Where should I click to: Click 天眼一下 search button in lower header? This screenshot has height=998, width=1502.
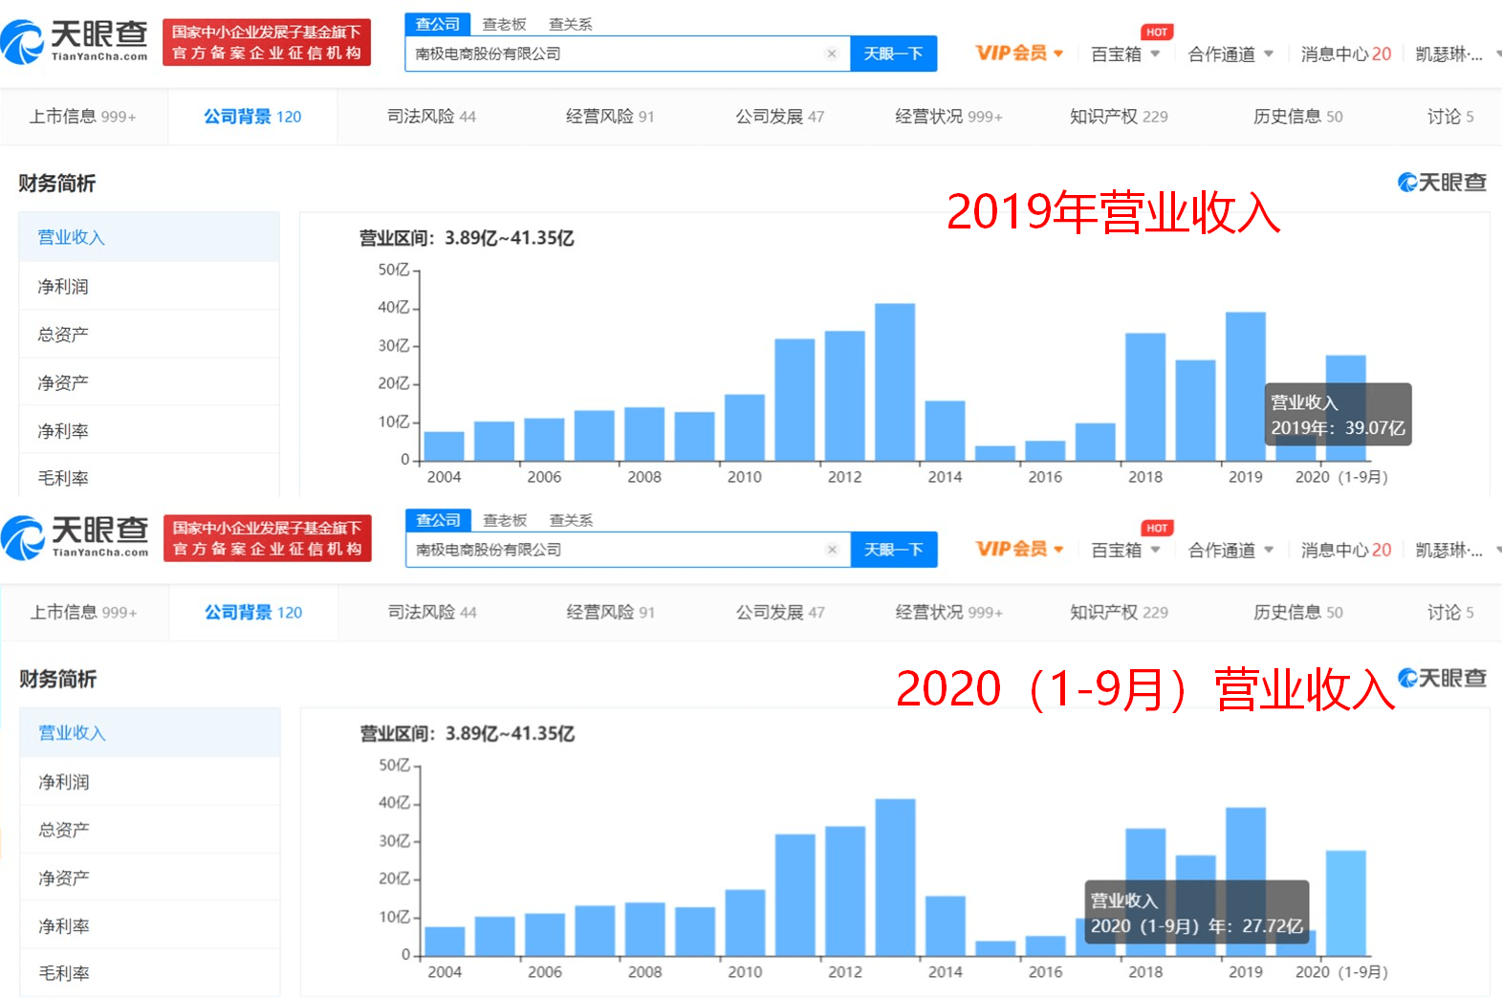[894, 550]
